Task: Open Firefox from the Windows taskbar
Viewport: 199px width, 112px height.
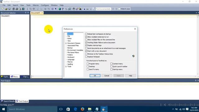Action: [x=82, y=109]
